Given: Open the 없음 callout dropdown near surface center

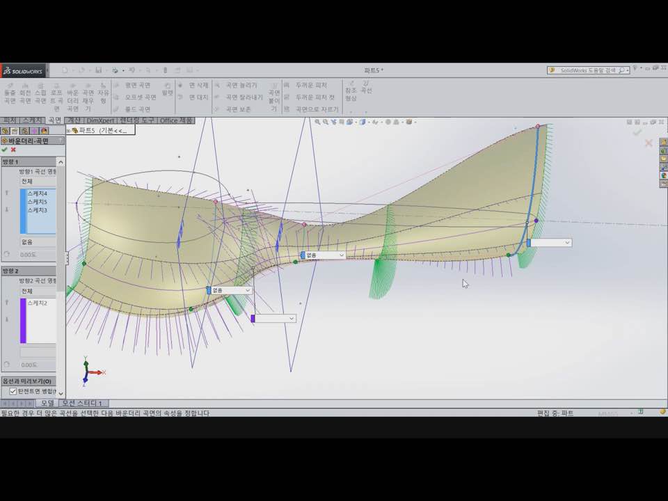Looking at the screenshot, I should (341, 255).
